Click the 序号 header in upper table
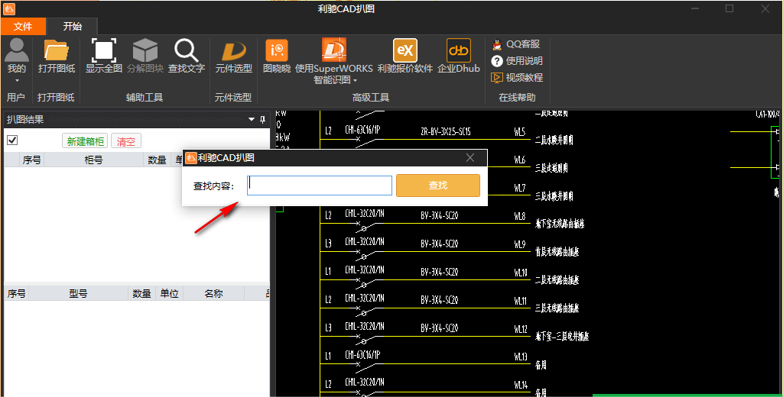Screen dimensions: 783x397 click(x=31, y=160)
